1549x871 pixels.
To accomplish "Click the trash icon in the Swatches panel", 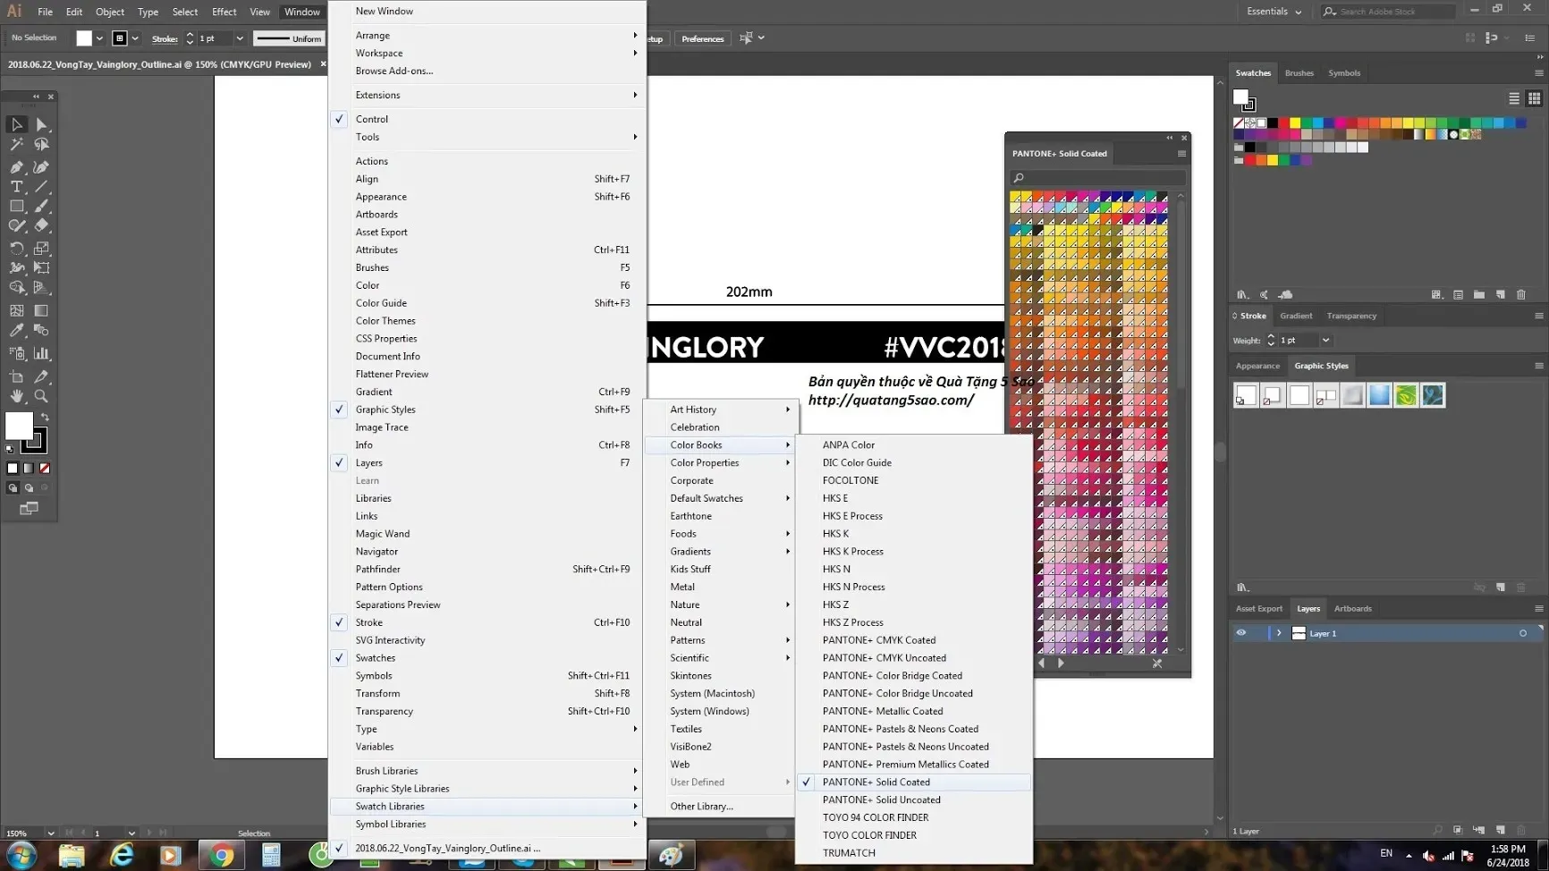I will coord(1520,294).
